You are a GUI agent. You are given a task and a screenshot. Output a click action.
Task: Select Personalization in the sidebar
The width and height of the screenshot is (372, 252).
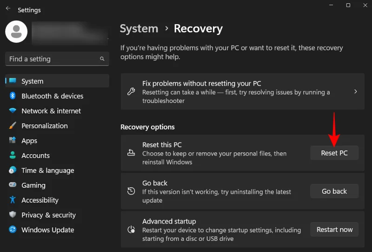57,125
